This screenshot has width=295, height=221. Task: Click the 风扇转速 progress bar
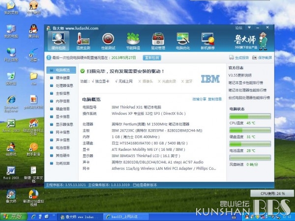click(250, 158)
